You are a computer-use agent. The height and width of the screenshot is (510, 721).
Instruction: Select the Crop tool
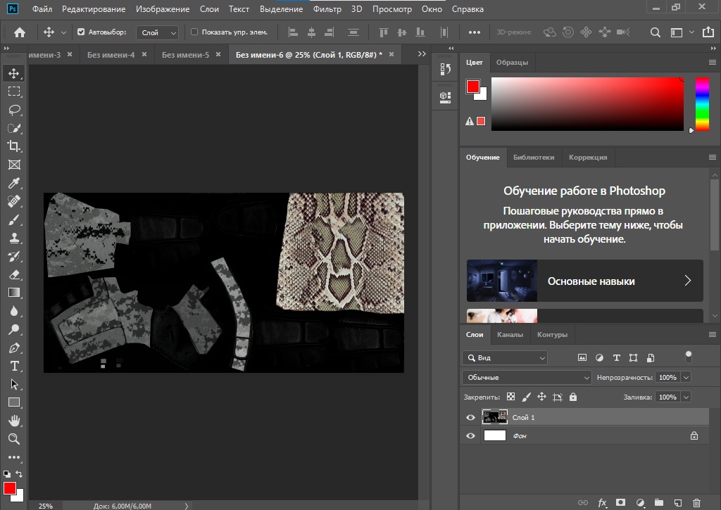(14, 146)
